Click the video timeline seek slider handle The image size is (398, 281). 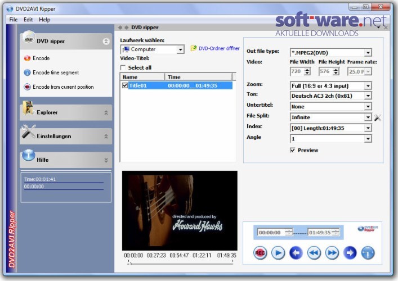click(129, 263)
